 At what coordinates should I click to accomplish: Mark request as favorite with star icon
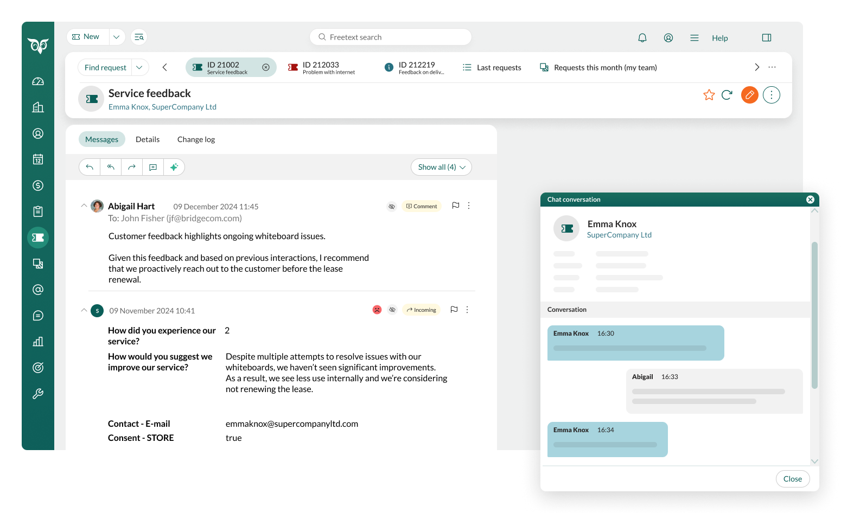click(x=709, y=95)
